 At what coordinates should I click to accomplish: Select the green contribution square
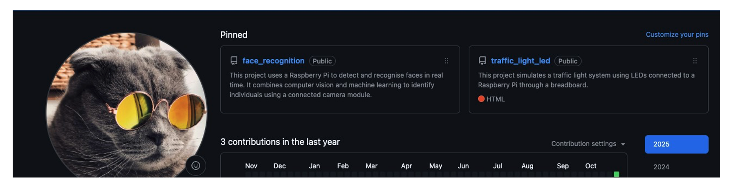(x=616, y=174)
